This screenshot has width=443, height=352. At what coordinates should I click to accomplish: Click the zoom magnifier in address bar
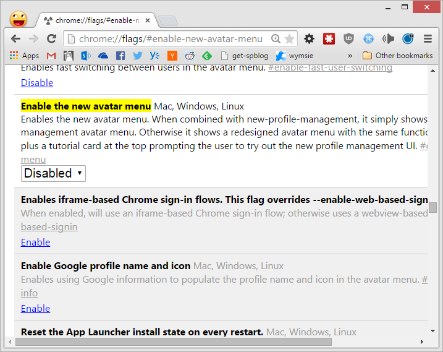pyautogui.click(x=276, y=39)
